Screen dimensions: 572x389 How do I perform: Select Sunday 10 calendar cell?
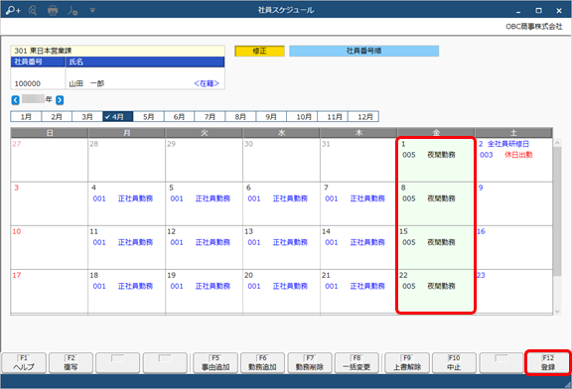pyautogui.click(x=50, y=247)
